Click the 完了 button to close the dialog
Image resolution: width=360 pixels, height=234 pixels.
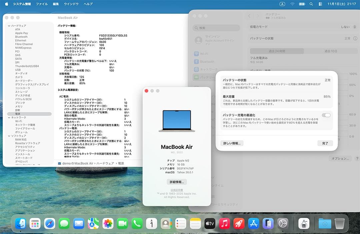[x=324, y=143]
